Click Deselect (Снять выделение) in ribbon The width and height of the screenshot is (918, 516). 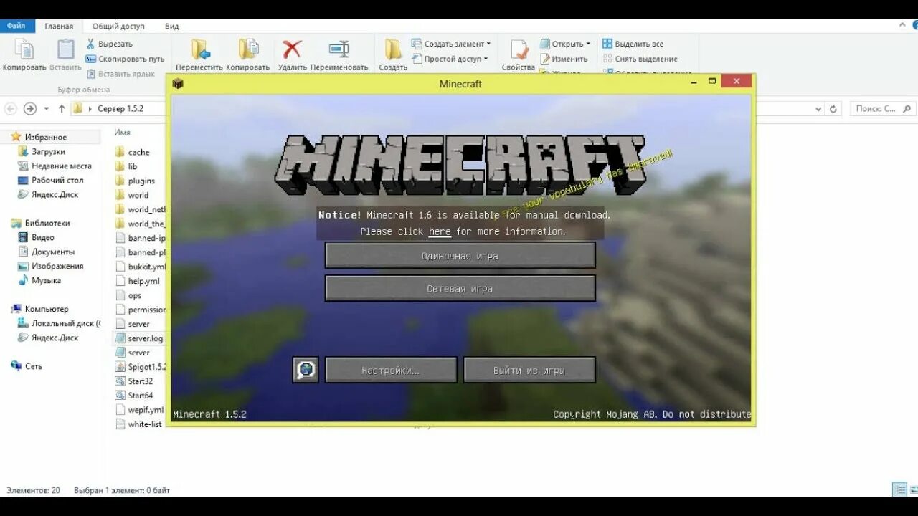(640, 59)
